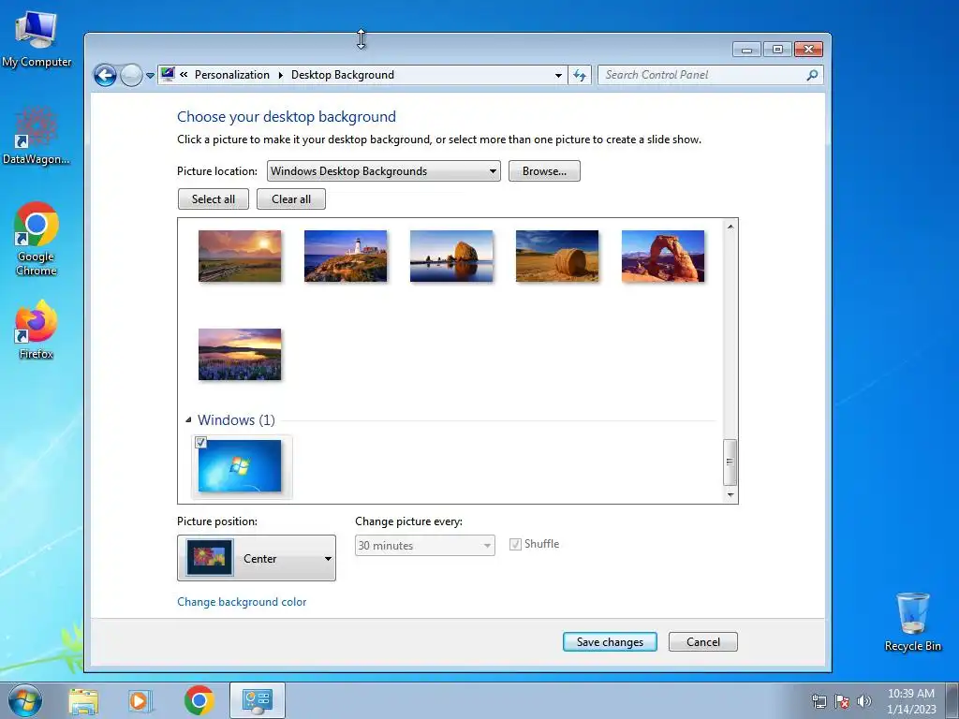Screen dimensions: 959x719
Task: Go to Personalization in breadcrumb
Action: point(232,75)
